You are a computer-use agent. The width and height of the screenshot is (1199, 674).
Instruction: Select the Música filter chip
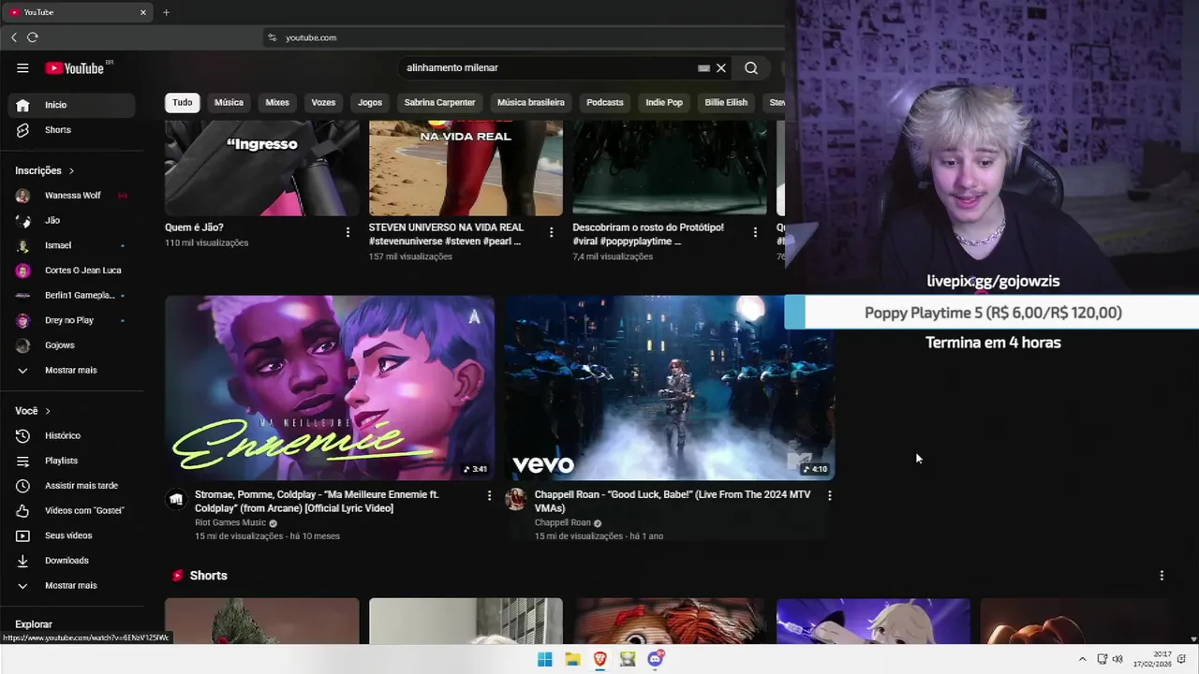pos(229,102)
